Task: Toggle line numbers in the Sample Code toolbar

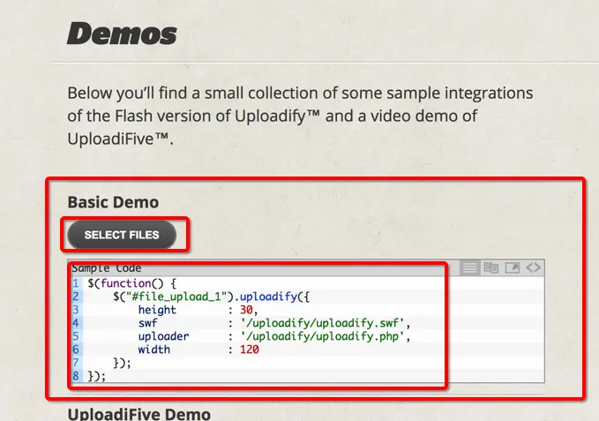Action: 469,267
